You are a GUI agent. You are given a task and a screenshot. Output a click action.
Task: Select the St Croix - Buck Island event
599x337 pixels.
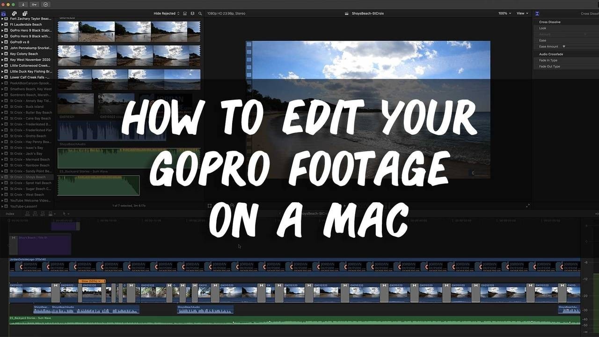[27, 107]
